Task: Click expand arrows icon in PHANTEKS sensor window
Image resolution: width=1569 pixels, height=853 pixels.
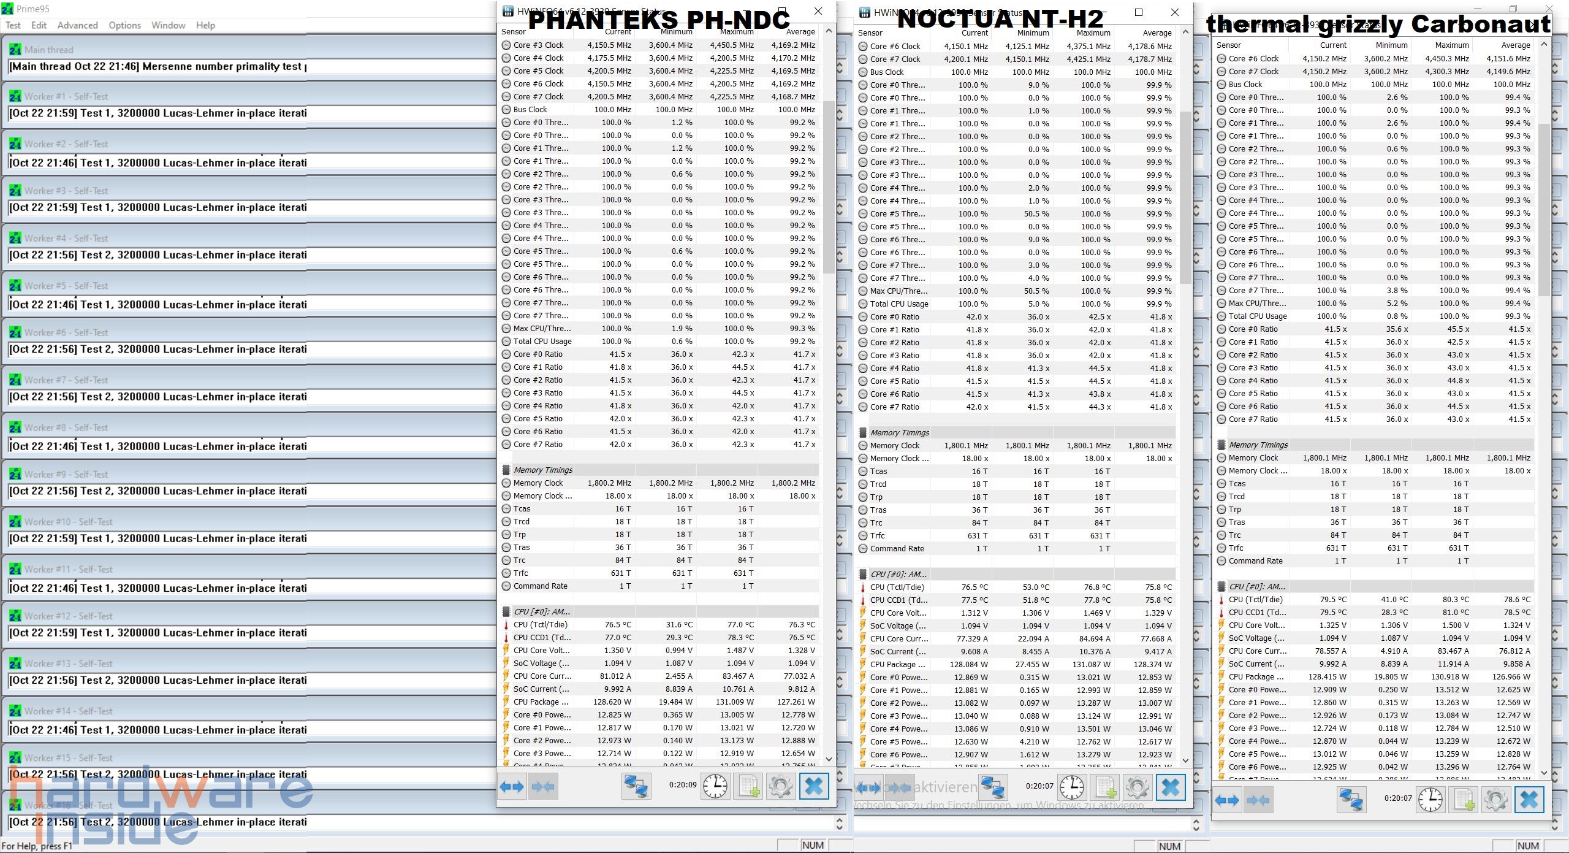Action: [x=511, y=786]
